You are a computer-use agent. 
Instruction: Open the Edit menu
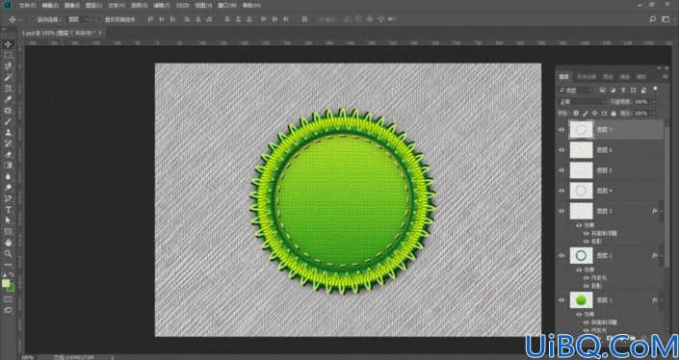[x=50, y=5]
